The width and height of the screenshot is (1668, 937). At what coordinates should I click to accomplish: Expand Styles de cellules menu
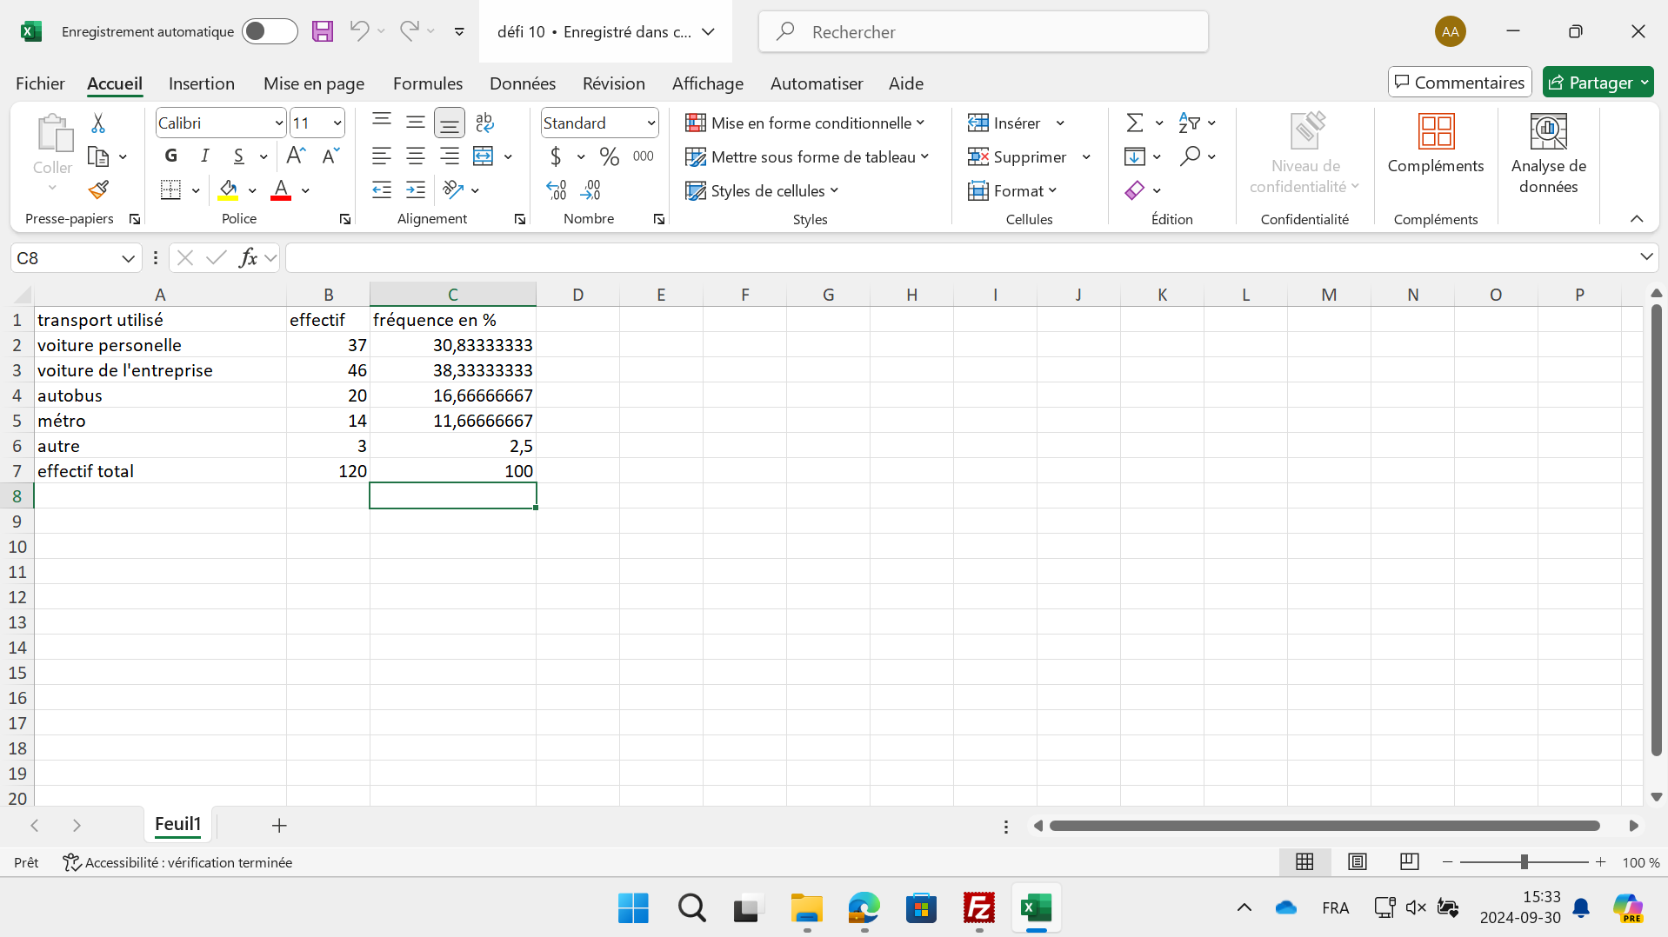coord(762,190)
